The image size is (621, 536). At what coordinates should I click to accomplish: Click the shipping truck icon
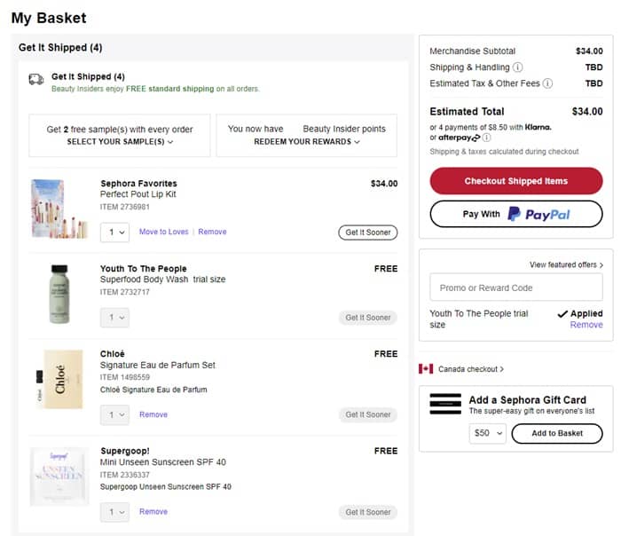click(36, 79)
